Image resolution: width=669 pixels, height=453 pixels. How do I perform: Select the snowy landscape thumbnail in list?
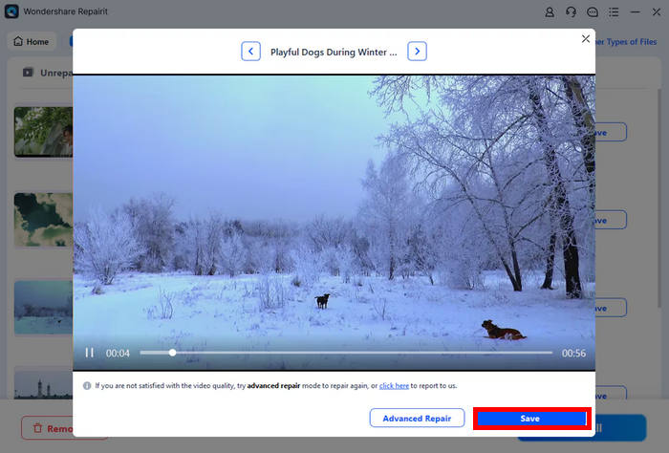(x=43, y=306)
